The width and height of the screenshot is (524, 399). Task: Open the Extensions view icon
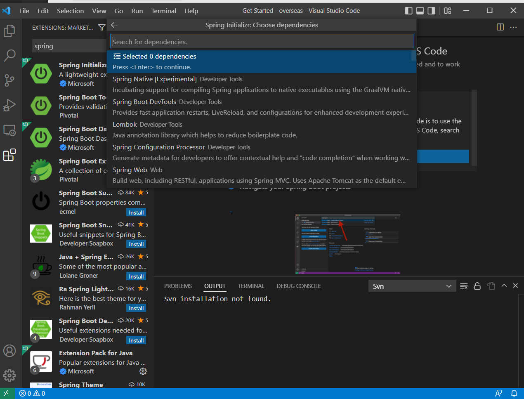[x=9, y=155]
